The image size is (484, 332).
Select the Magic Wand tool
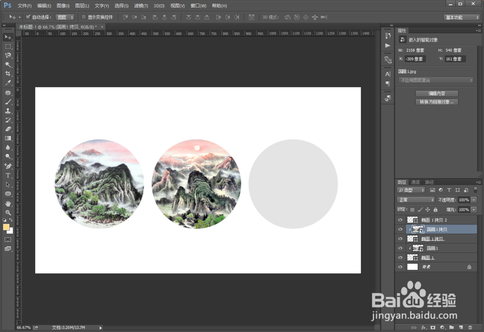pyautogui.click(x=8, y=64)
